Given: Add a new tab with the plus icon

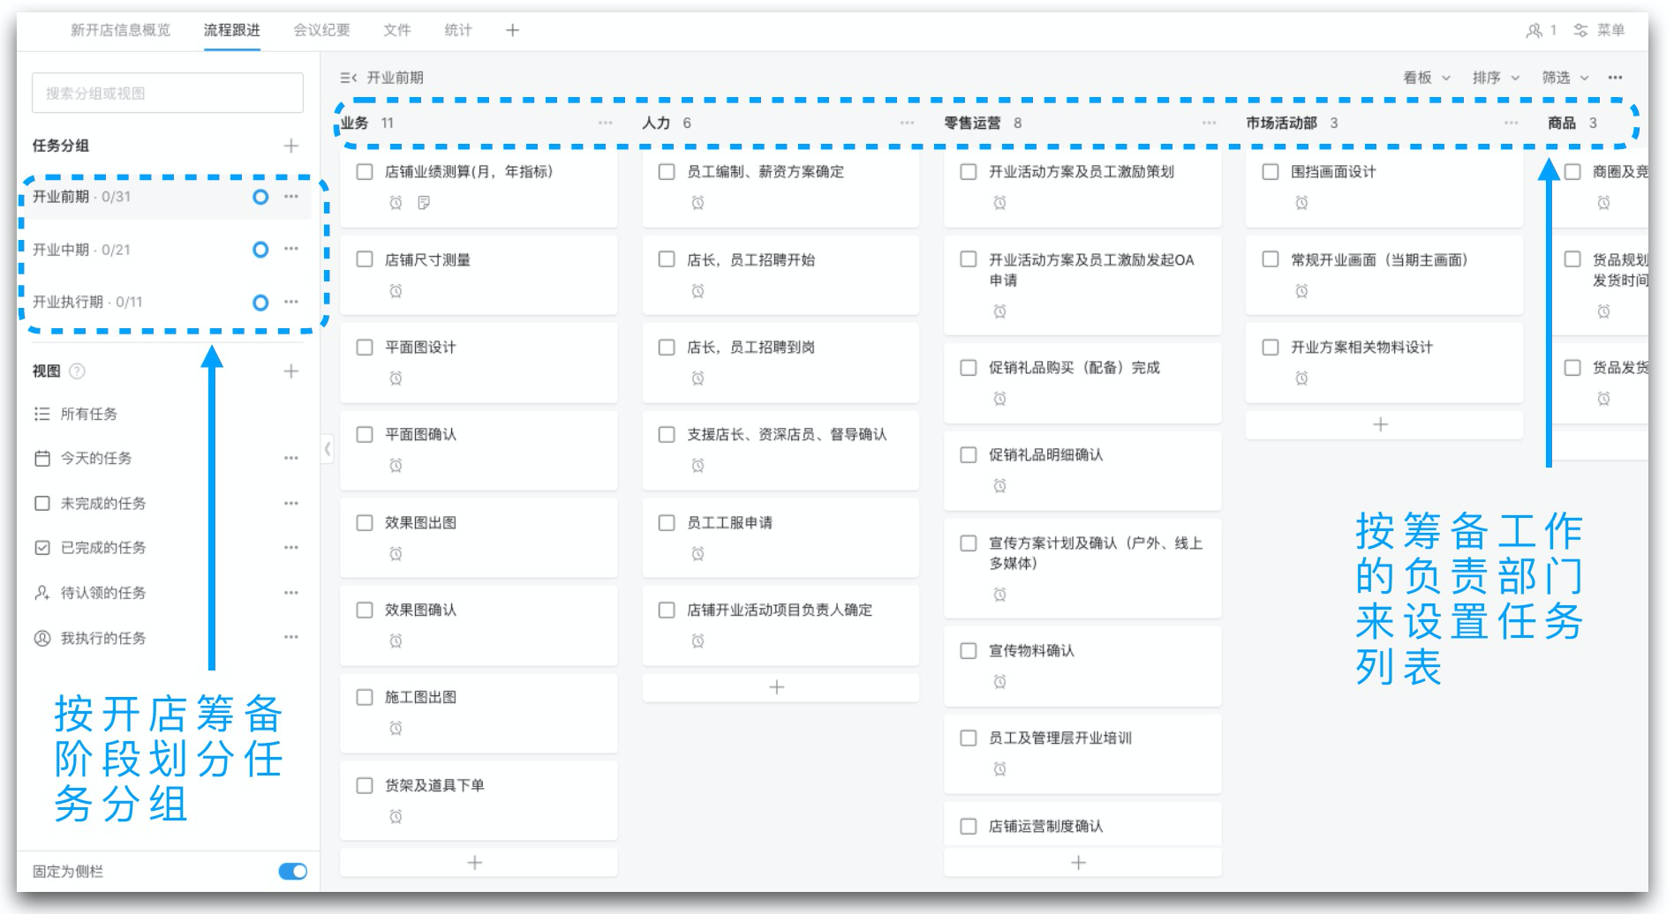Looking at the screenshot, I should [512, 30].
